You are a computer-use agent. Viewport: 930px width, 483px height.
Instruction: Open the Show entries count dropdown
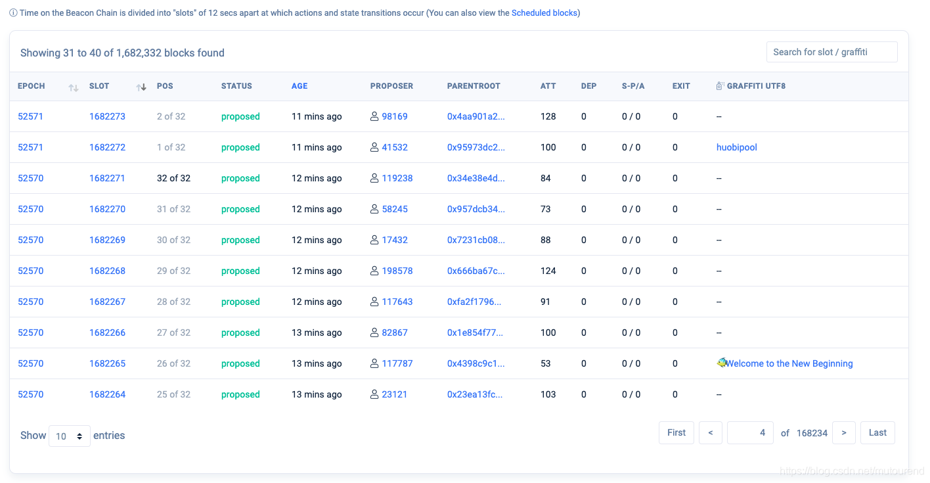click(70, 436)
